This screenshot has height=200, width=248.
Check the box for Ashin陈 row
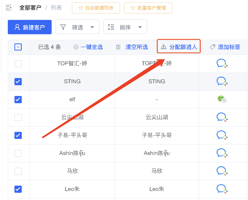click(18, 153)
